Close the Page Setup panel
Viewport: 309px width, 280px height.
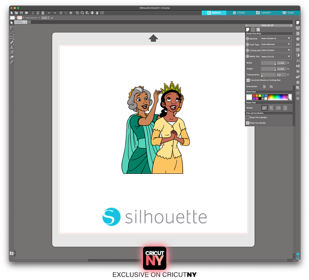pos(291,25)
